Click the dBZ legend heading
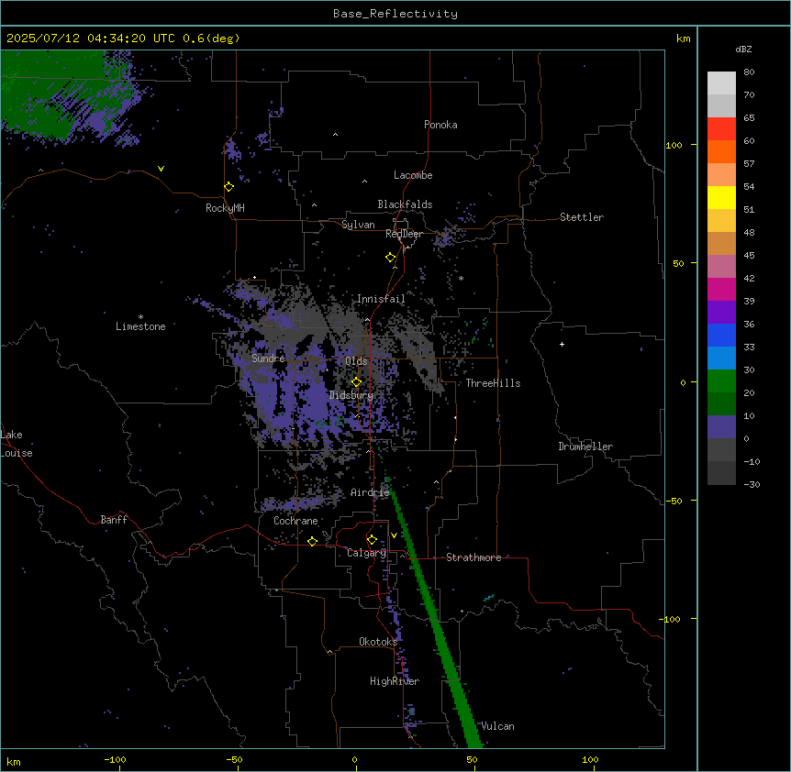This screenshot has height=772, width=791. coord(743,50)
